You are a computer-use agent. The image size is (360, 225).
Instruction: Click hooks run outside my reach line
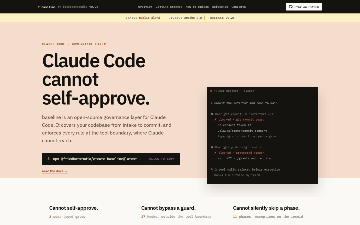click(238, 175)
